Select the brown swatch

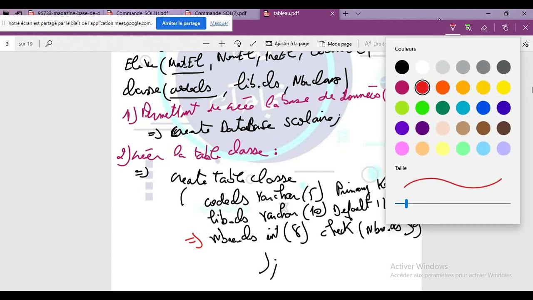pos(483,128)
